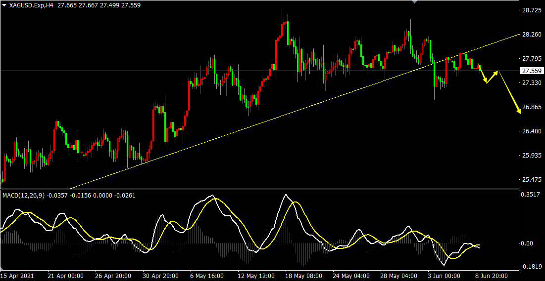Click the 25.475 level on price axis
Image resolution: width=545 pixels, height=281 pixels.
pyautogui.click(x=531, y=179)
